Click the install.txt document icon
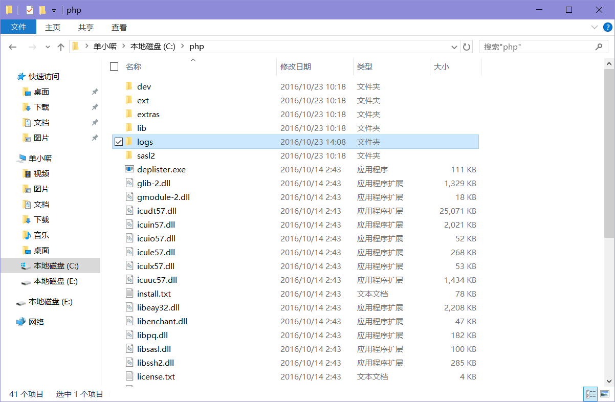The height and width of the screenshot is (402, 615). (x=129, y=294)
